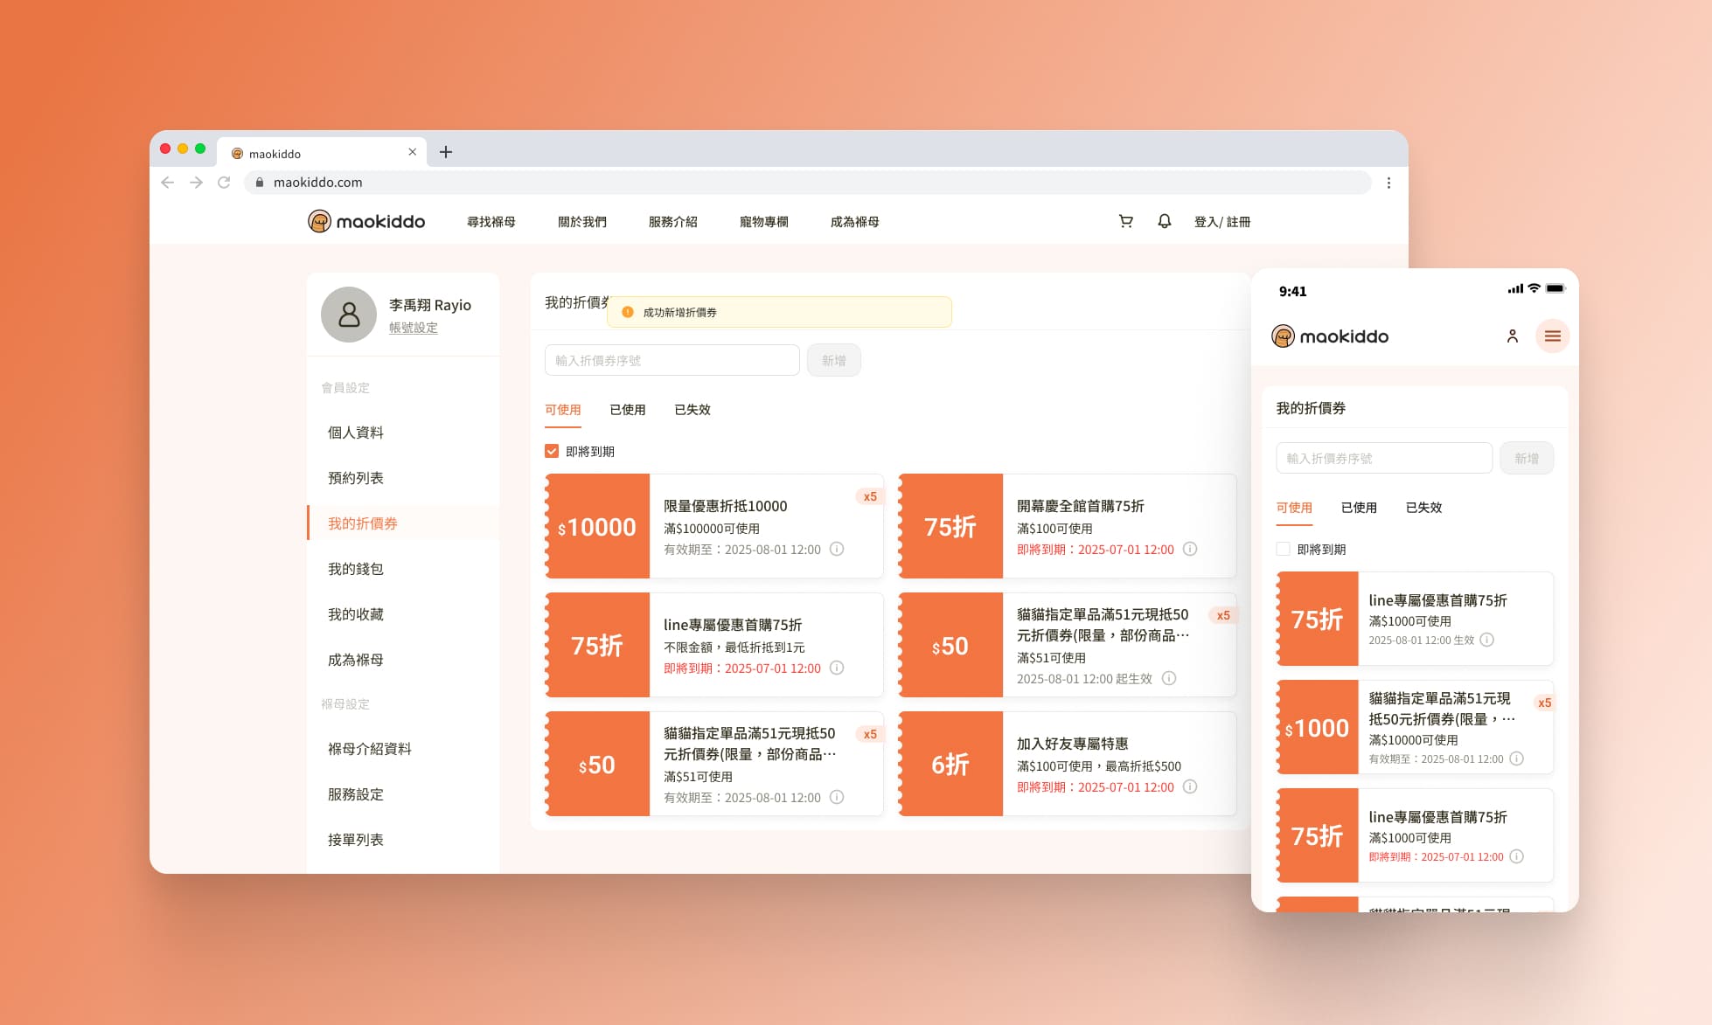
Task: Open the shopping cart icon
Action: pyautogui.click(x=1125, y=221)
